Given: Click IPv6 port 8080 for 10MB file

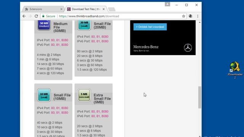Looking at the screenshot, I should [65, 113].
